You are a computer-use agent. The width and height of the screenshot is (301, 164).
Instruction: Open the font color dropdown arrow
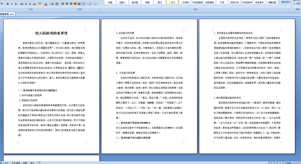click(49, 4)
